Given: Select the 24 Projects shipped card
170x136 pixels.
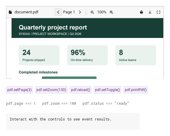Looking at the screenshot, I should tap(39, 55).
